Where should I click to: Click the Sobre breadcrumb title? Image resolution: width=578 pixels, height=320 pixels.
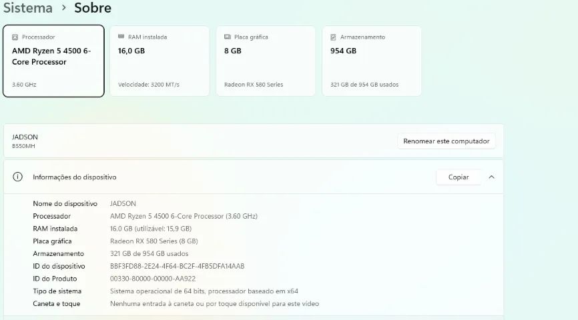[93, 8]
